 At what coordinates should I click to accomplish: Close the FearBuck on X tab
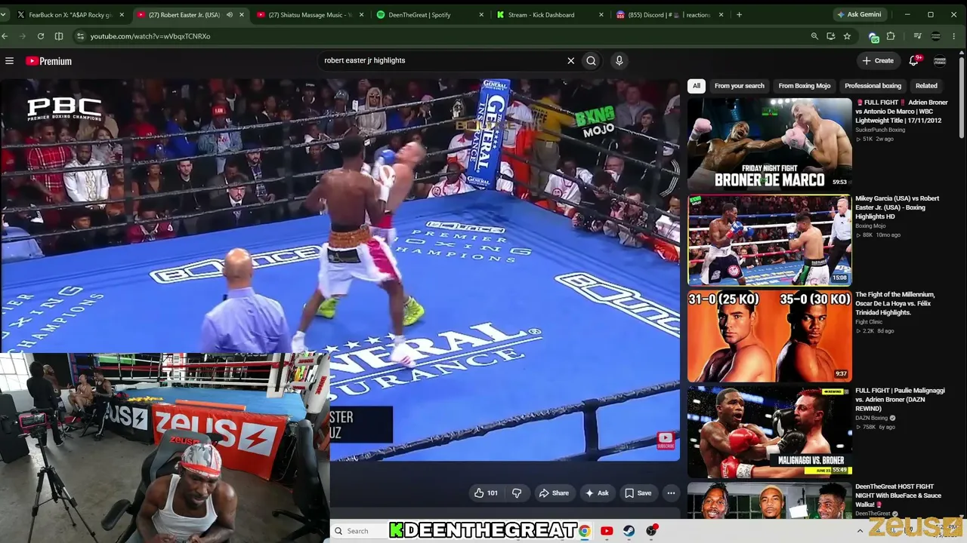[122, 14]
